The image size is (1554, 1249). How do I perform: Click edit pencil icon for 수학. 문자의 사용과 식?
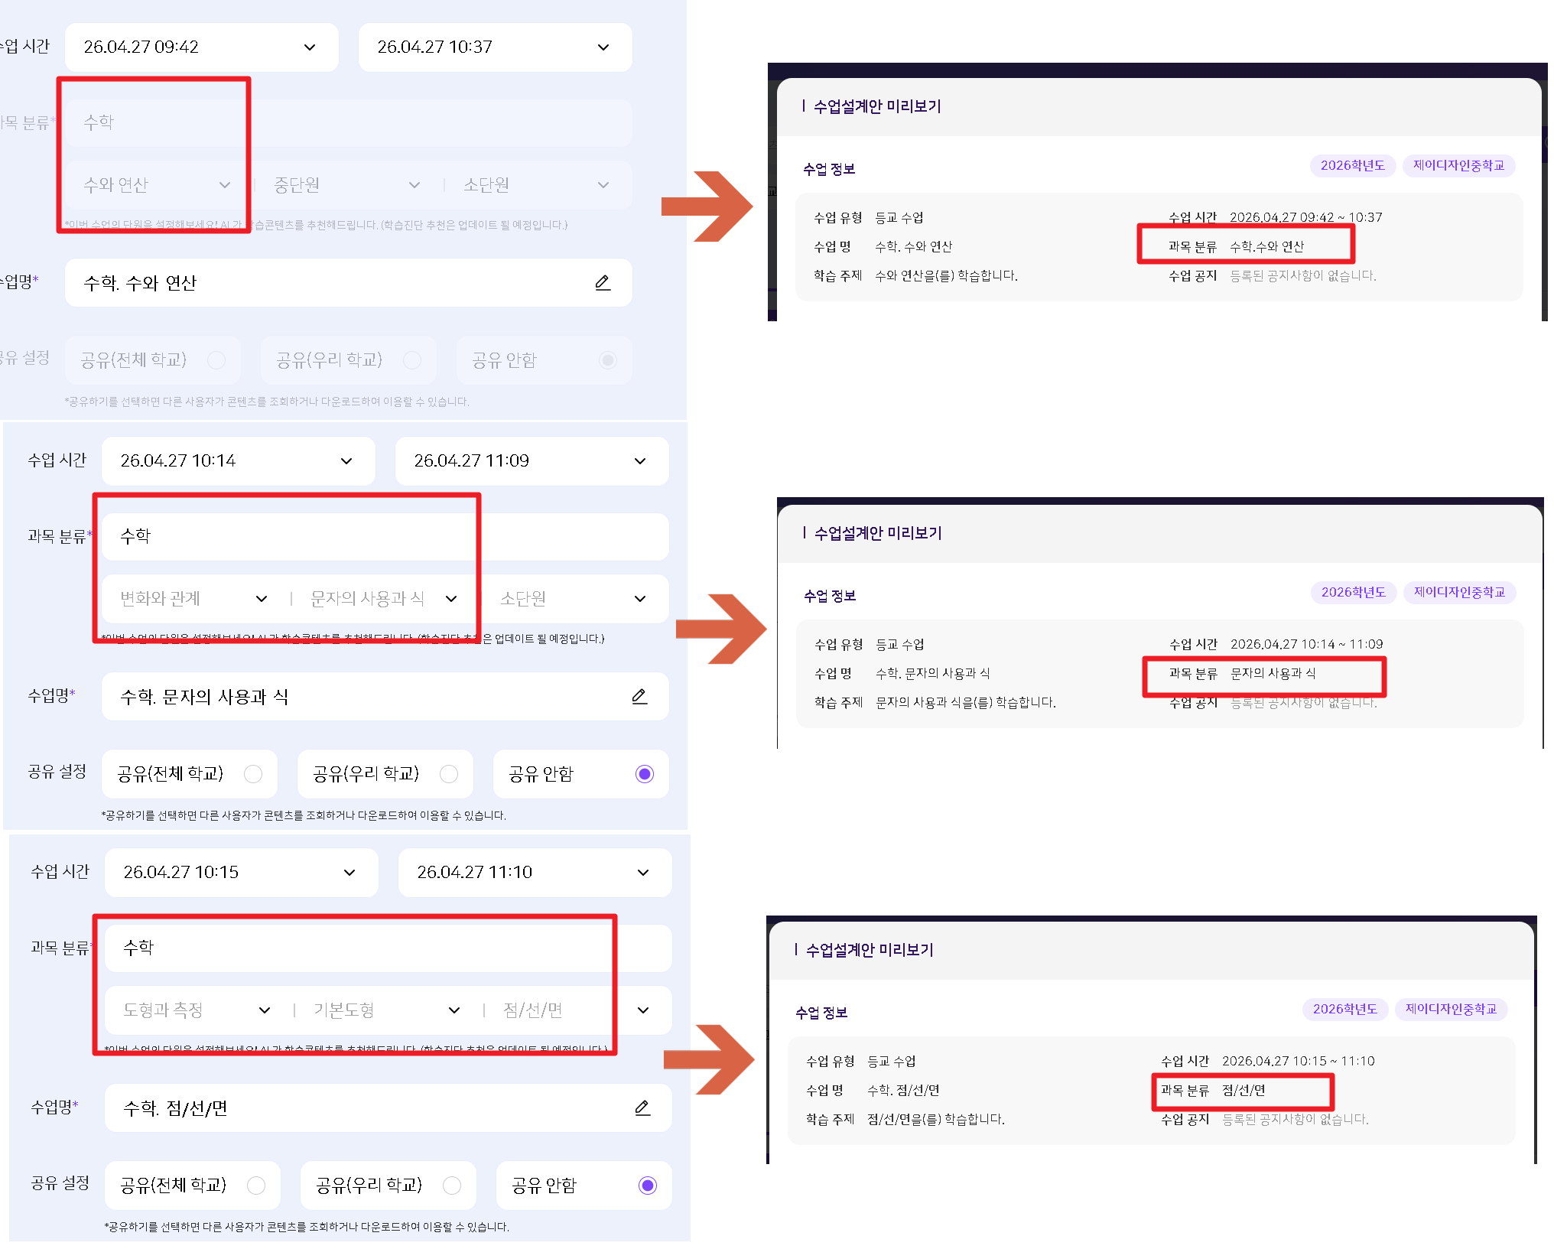(639, 697)
